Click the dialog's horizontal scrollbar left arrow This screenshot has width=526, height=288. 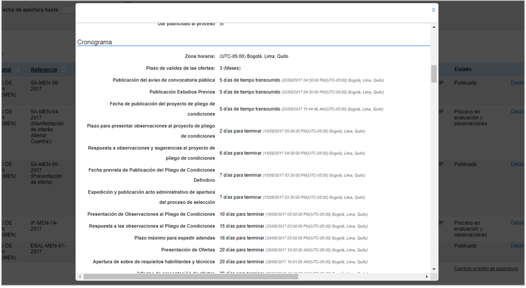point(80,276)
